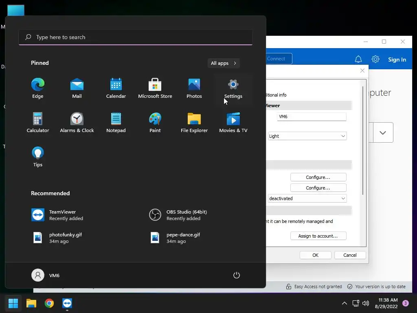Viewport: 417px width, 313px height.
Task: Click the power button in Start menu
Action: coord(237,275)
